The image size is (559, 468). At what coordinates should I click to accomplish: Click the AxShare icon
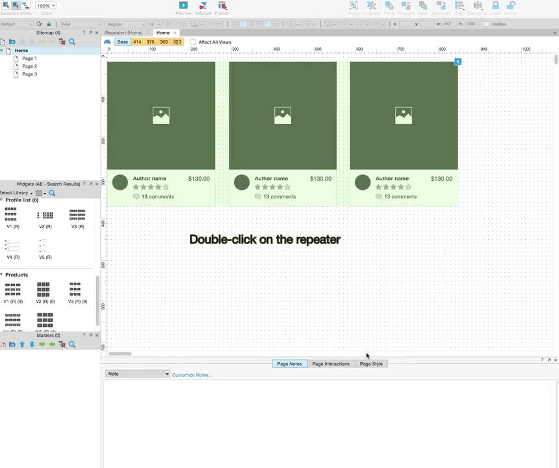pyautogui.click(x=203, y=6)
